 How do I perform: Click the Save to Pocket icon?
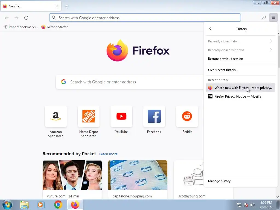tap(263, 17)
